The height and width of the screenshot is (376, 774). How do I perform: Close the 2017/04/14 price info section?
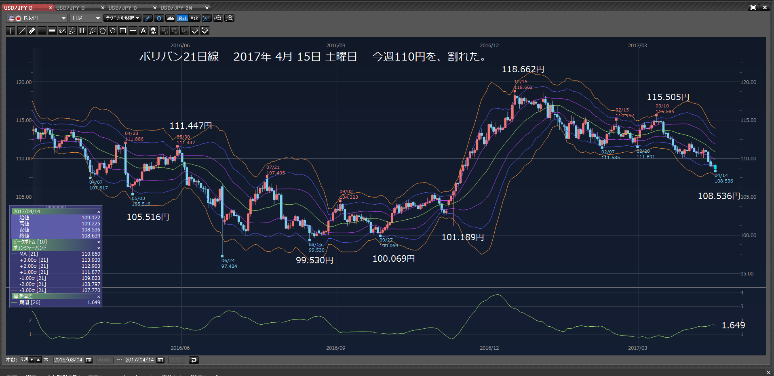[x=99, y=212]
